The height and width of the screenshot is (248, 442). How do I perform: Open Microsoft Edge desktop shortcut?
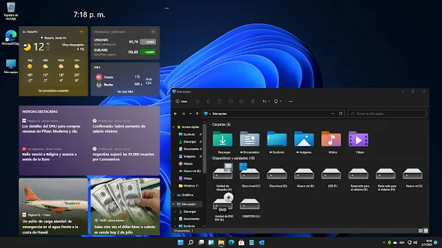point(10,37)
